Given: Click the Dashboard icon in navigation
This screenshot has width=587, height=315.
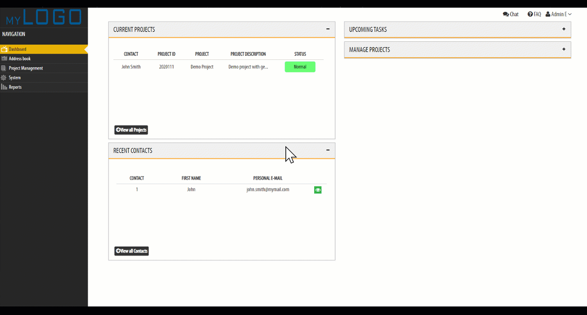Looking at the screenshot, I should pyautogui.click(x=4, y=49).
